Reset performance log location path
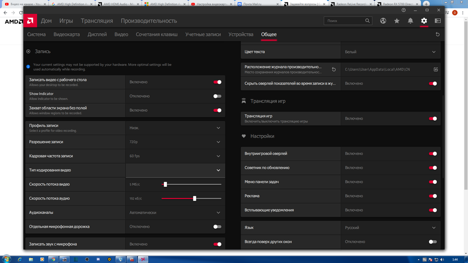468x263 pixels. [x=334, y=69]
